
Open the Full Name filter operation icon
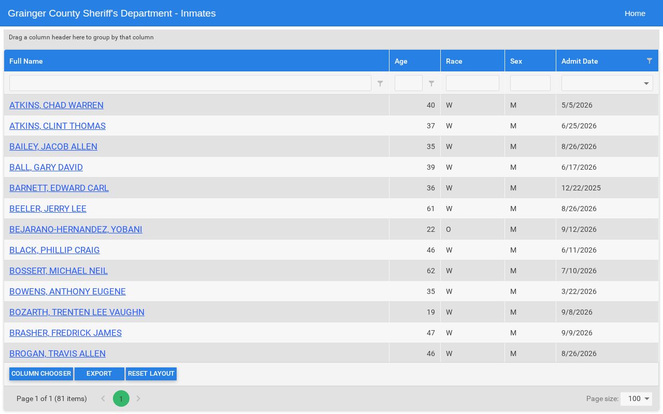pyautogui.click(x=380, y=83)
